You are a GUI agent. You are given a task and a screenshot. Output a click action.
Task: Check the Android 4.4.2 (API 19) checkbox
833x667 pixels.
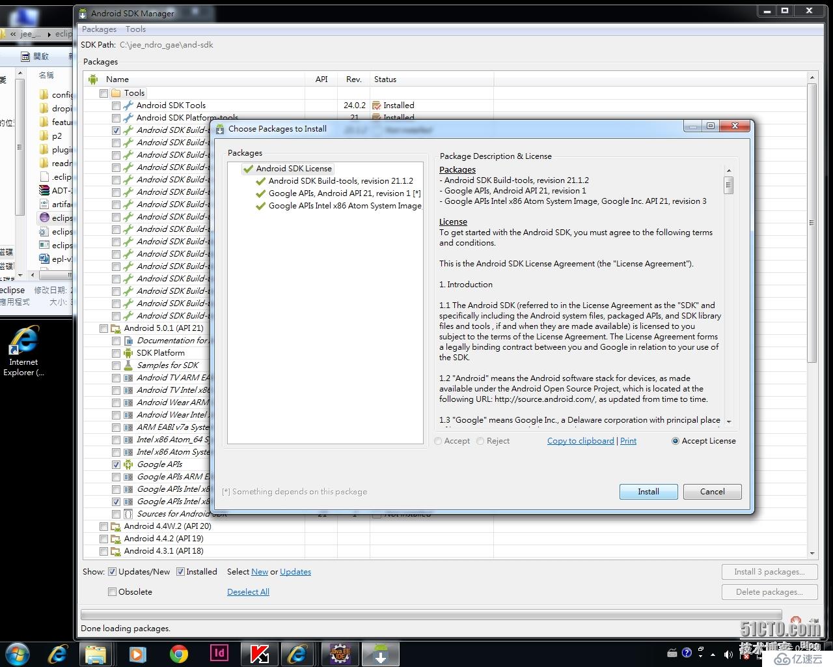(x=103, y=539)
